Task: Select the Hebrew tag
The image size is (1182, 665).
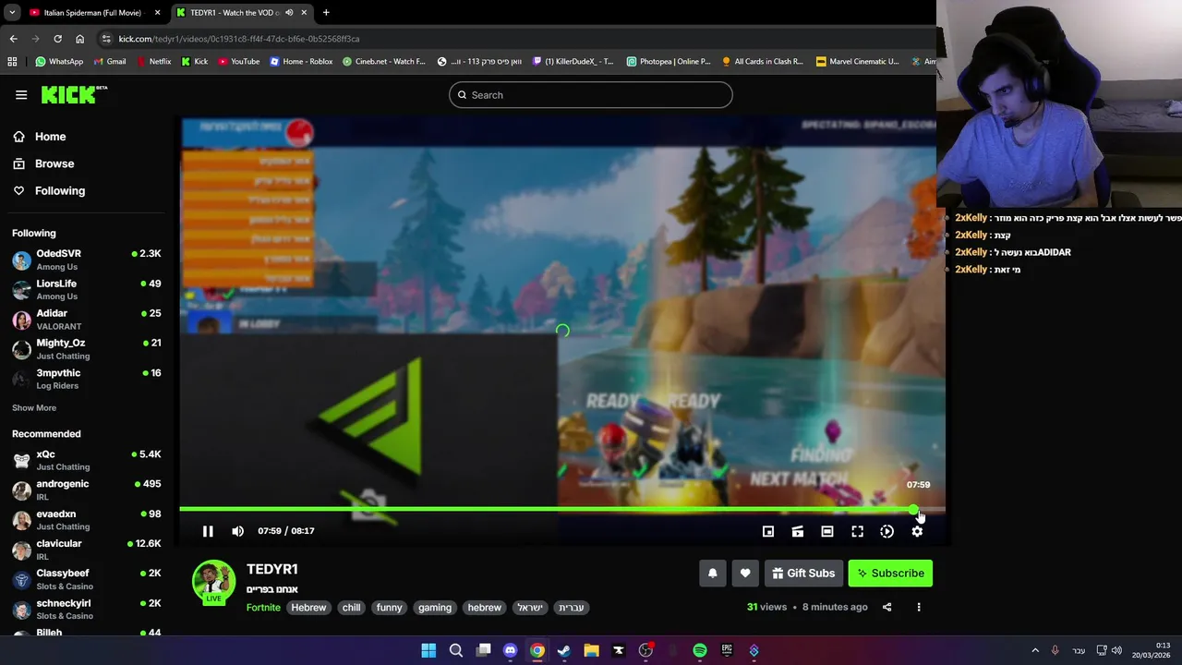Action: point(308,608)
